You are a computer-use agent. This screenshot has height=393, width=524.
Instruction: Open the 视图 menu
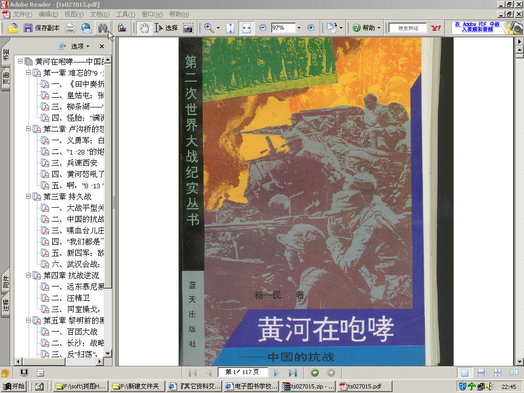click(x=74, y=14)
